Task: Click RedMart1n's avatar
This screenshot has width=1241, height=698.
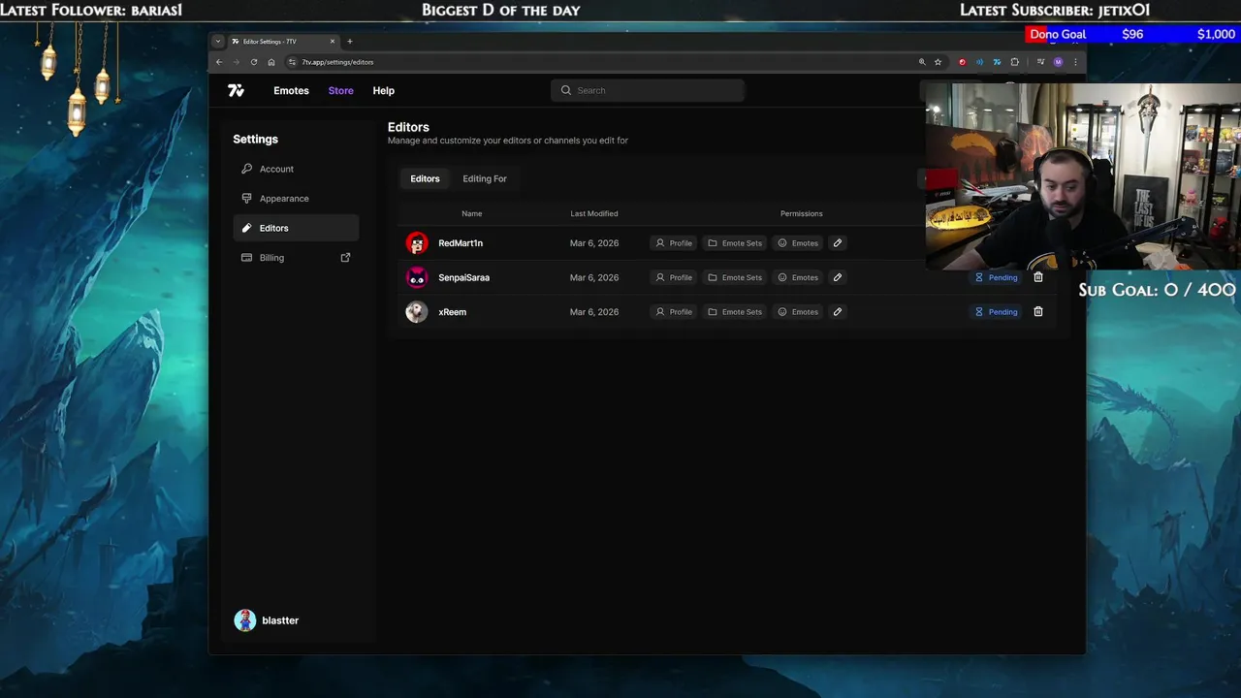Action: [x=417, y=243]
